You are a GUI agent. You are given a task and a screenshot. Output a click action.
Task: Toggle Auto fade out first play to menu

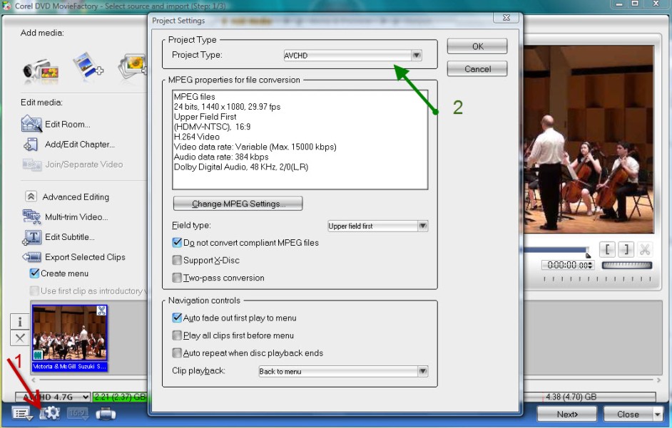pyautogui.click(x=177, y=318)
